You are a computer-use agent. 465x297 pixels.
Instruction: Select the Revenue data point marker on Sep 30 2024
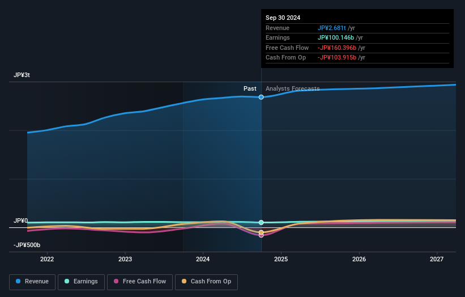[x=261, y=97]
